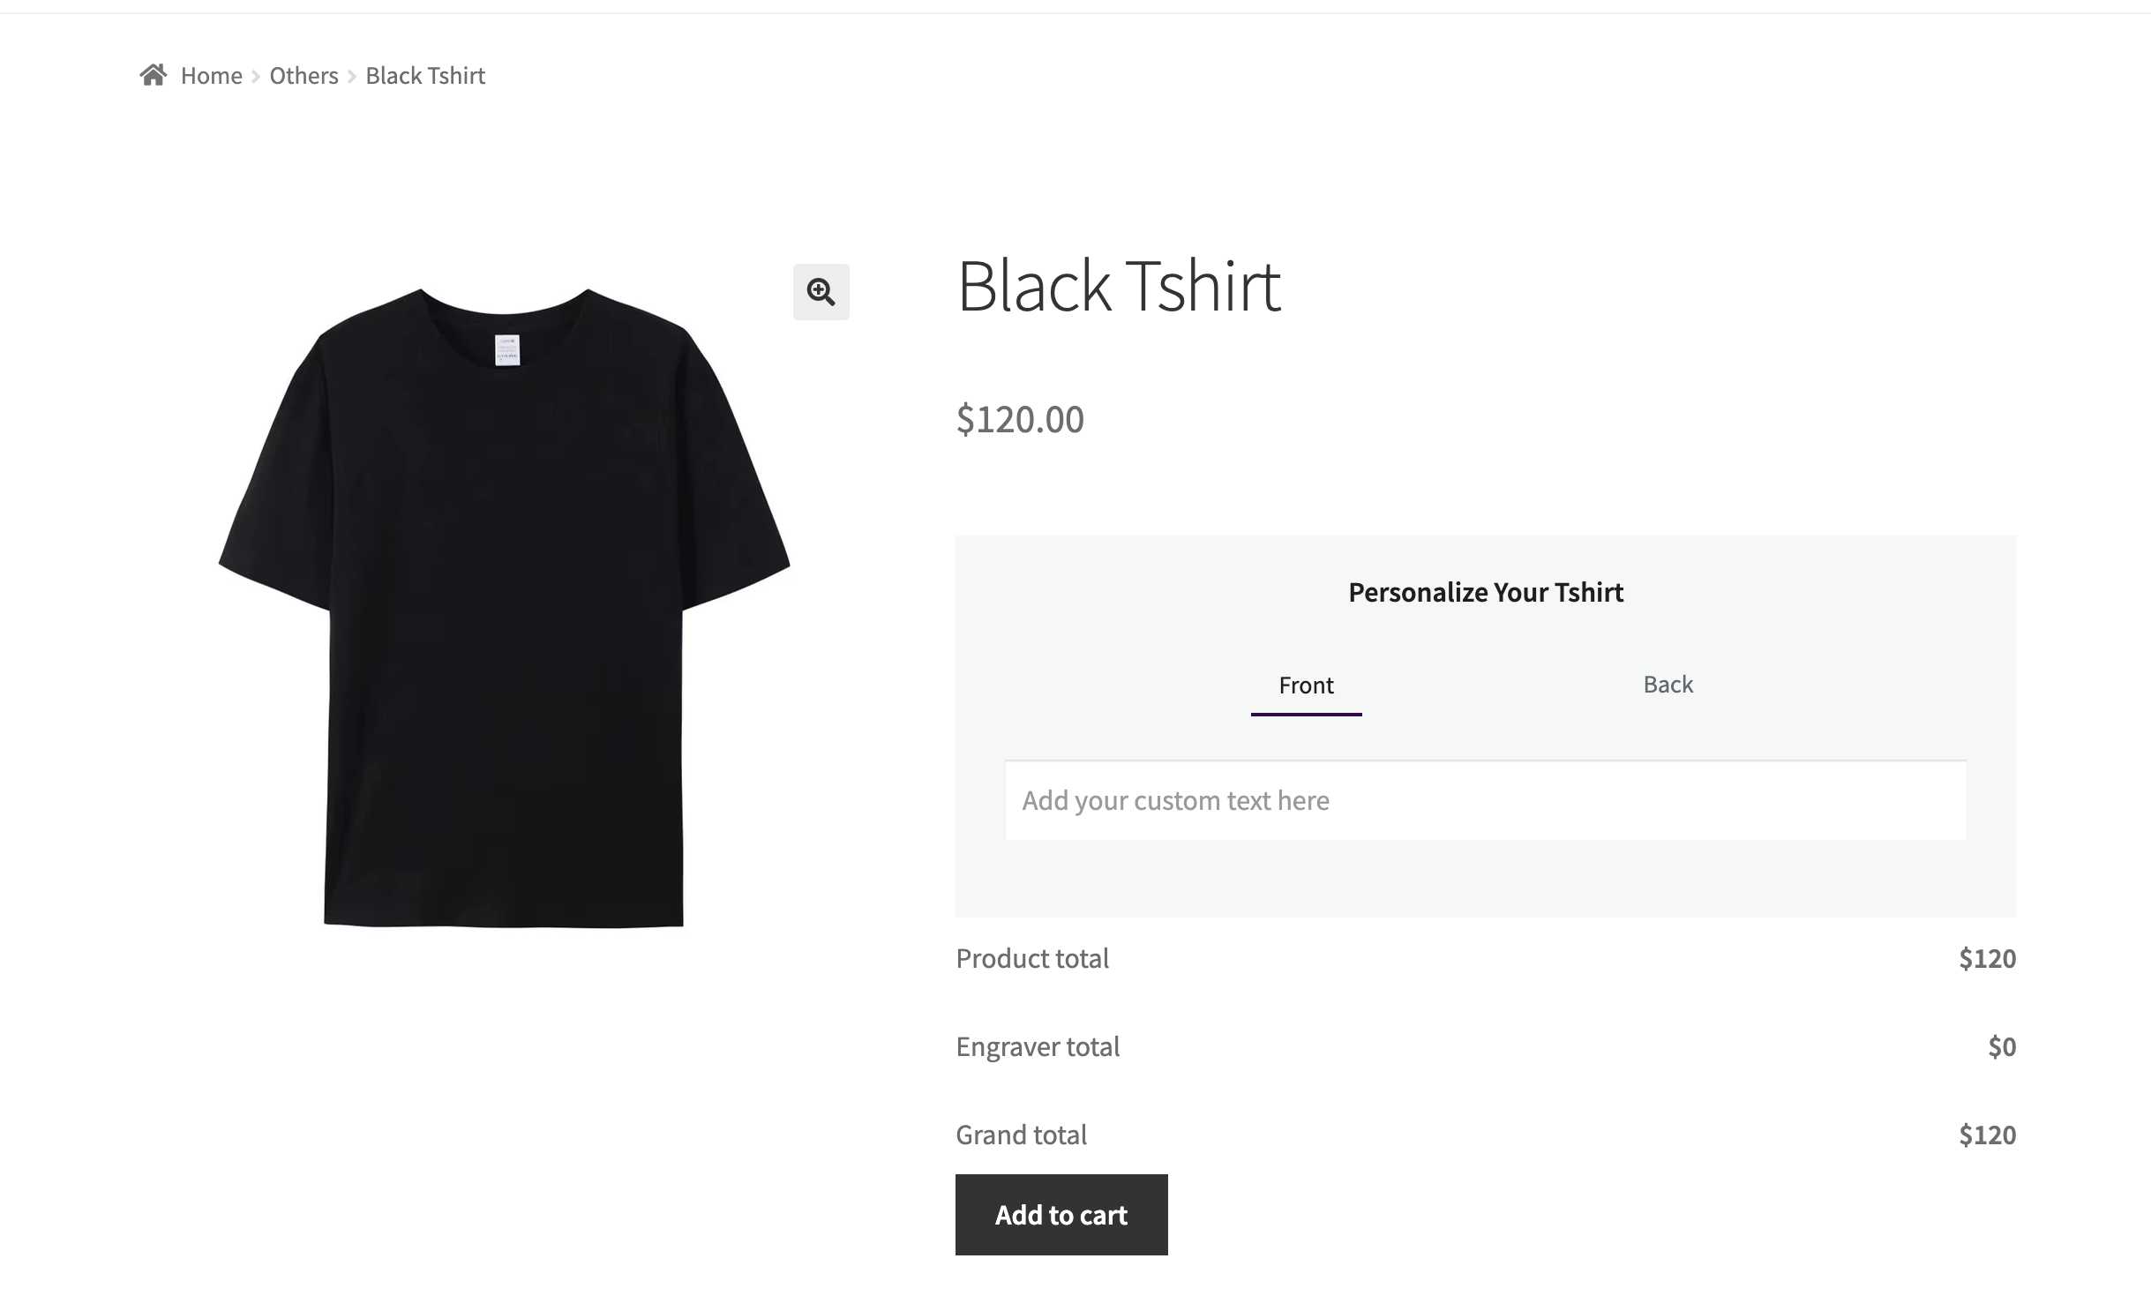
Task: Click the Product total label
Action: point(1032,958)
